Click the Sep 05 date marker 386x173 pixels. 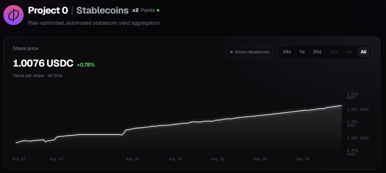[260, 159]
